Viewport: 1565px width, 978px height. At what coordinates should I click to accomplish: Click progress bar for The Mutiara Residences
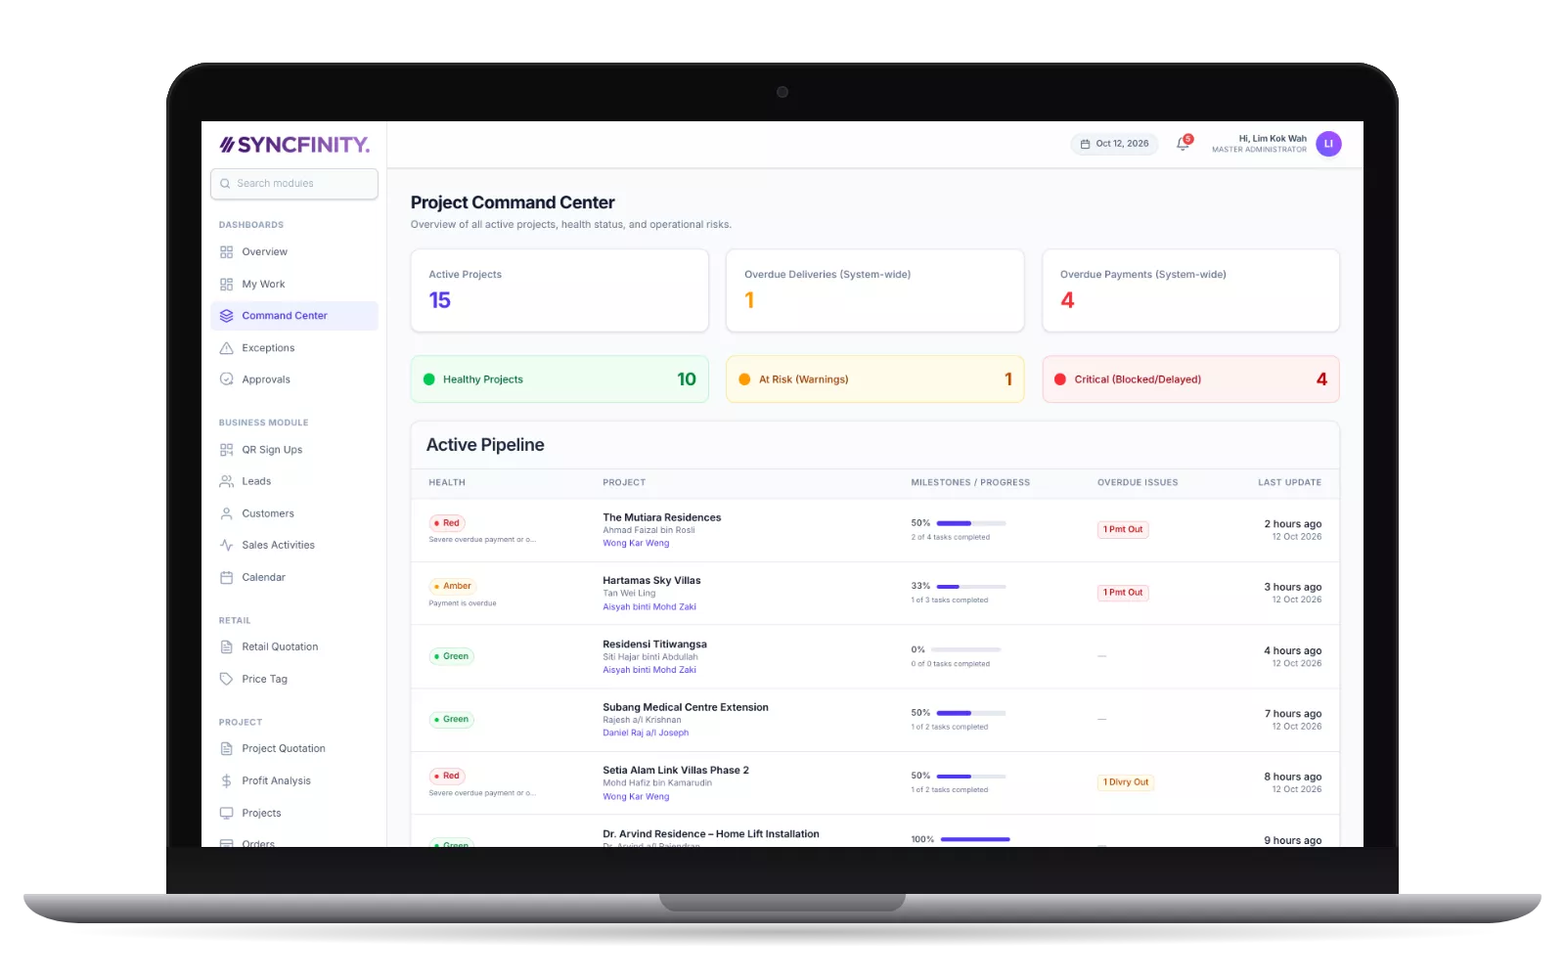(x=971, y=523)
